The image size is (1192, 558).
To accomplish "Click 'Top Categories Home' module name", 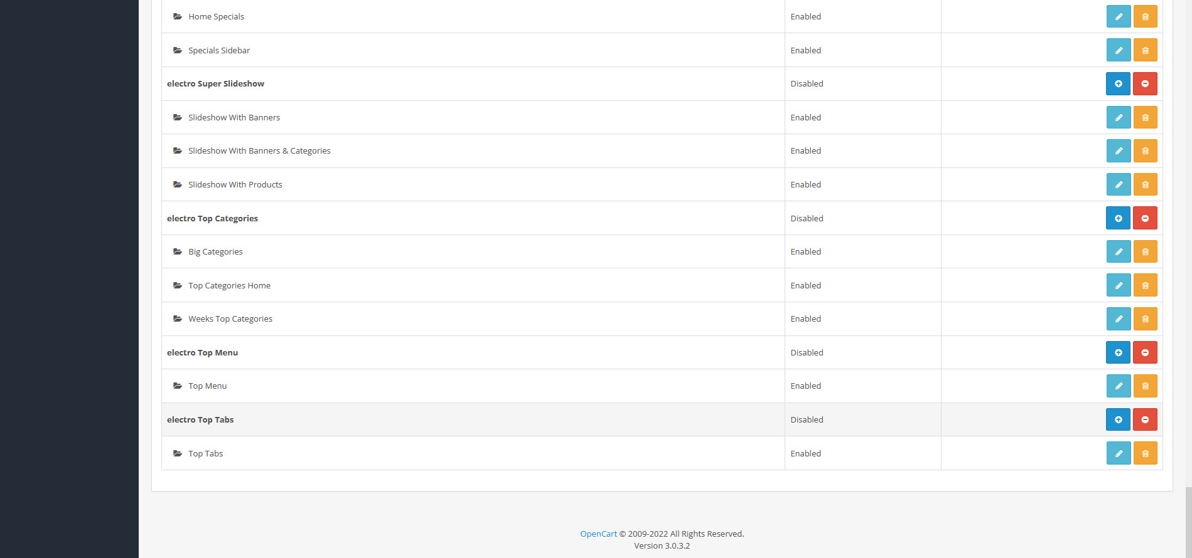I will pos(229,285).
